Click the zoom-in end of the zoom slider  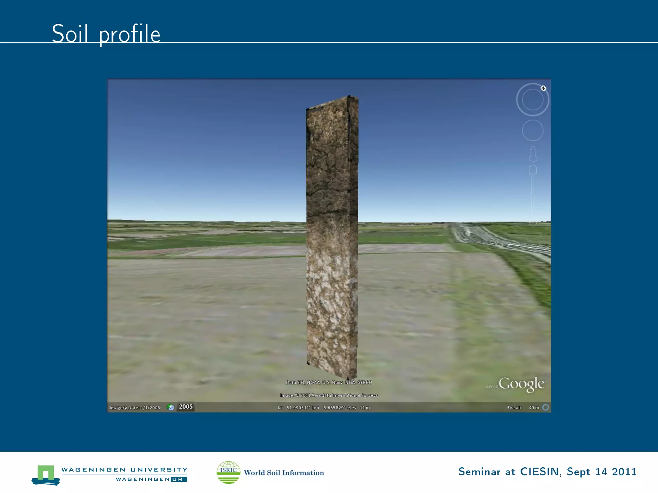pyautogui.click(x=533, y=170)
